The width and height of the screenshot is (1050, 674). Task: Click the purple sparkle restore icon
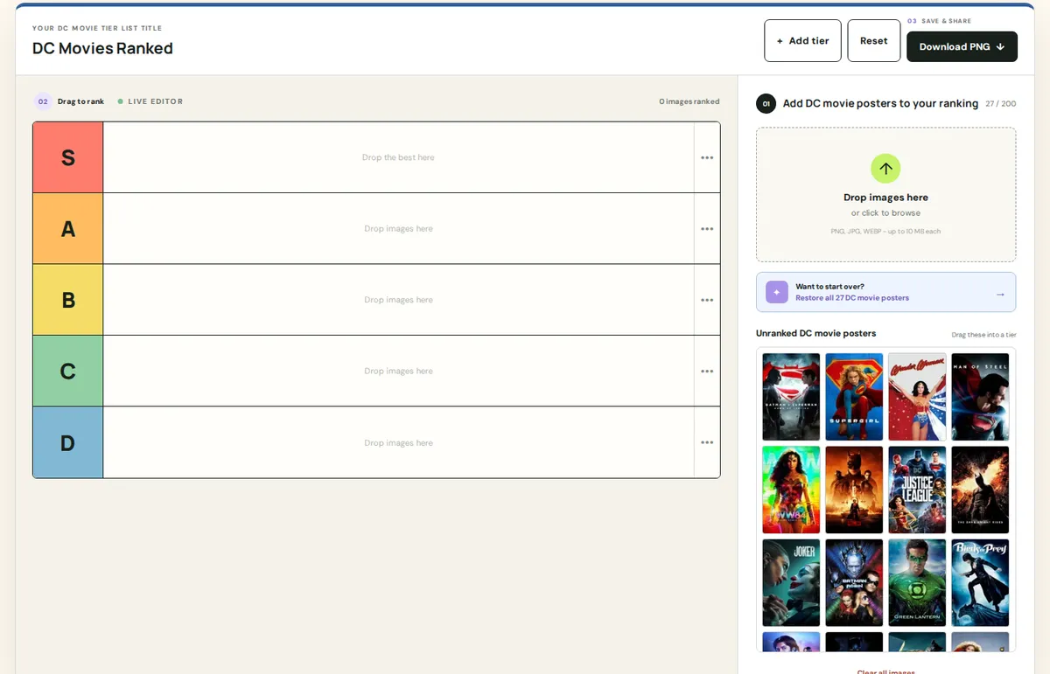click(776, 292)
